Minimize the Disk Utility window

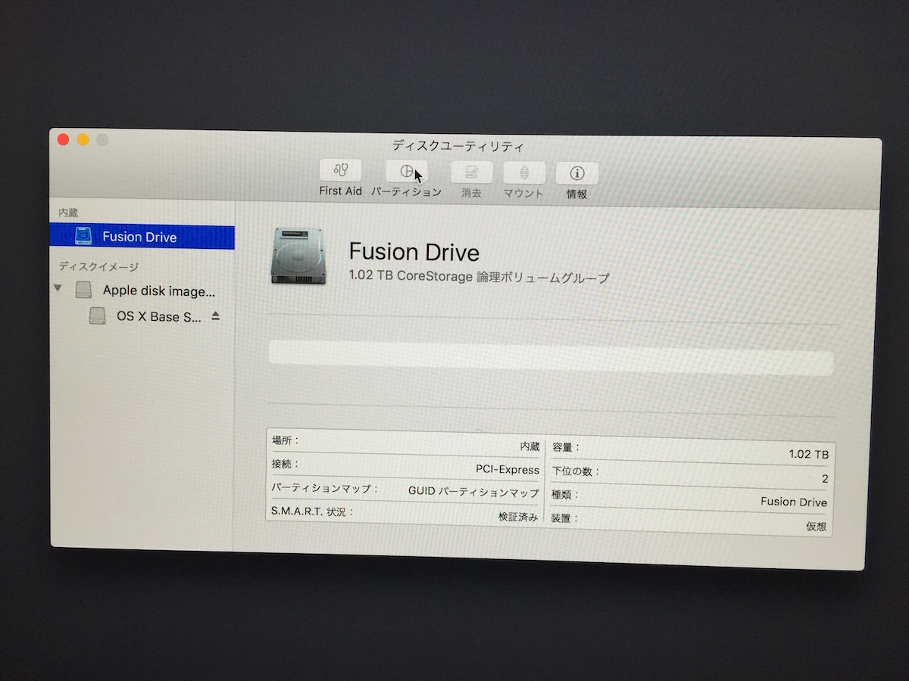tap(83, 140)
